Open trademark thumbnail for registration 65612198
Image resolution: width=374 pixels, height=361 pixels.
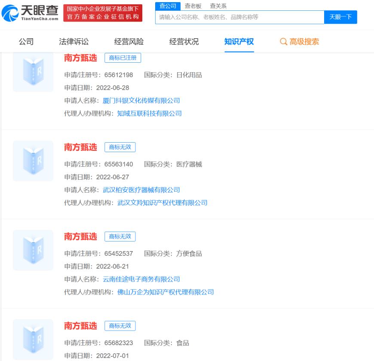pyautogui.click(x=33, y=72)
